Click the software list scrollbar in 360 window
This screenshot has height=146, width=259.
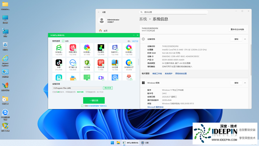click(x=138, y=62)
